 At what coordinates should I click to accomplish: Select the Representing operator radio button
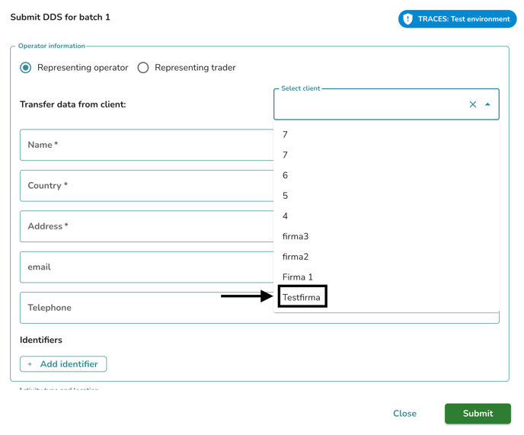[x=26, y=68]
